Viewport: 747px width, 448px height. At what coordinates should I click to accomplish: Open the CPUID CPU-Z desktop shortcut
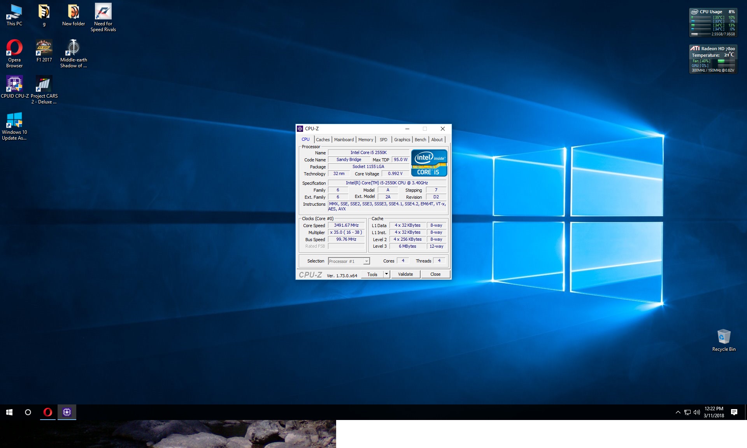pyautogui.click(x=14, y=84)
